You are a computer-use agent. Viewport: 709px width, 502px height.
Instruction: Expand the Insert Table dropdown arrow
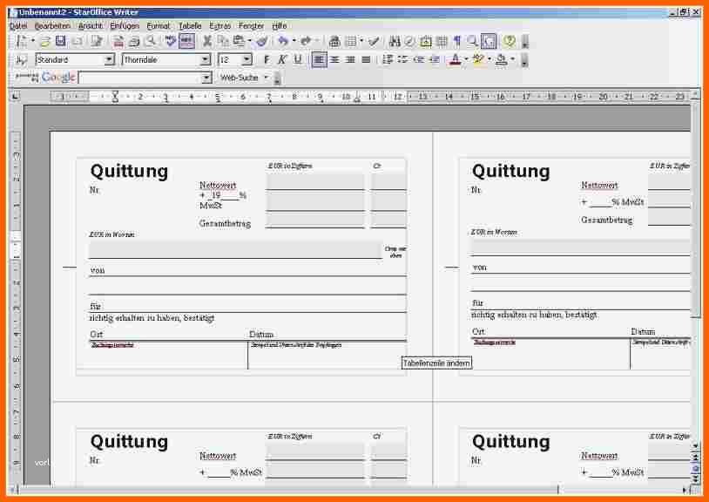[361, 41]
